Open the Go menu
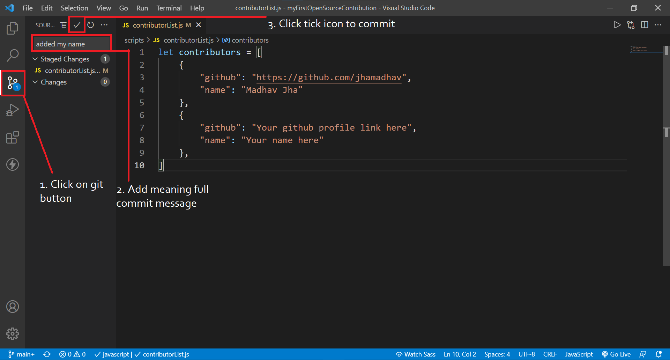 (124, 8)
